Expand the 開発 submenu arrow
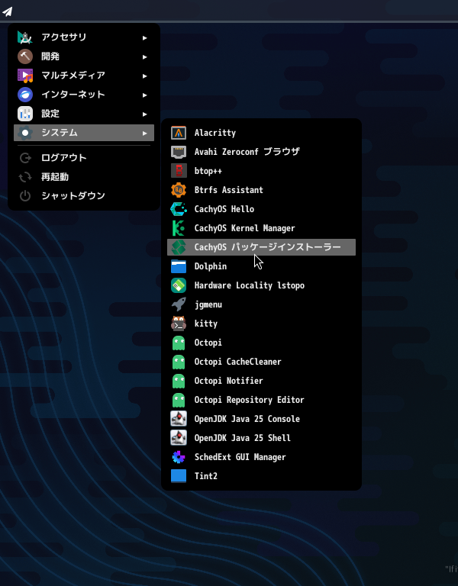 145,56
